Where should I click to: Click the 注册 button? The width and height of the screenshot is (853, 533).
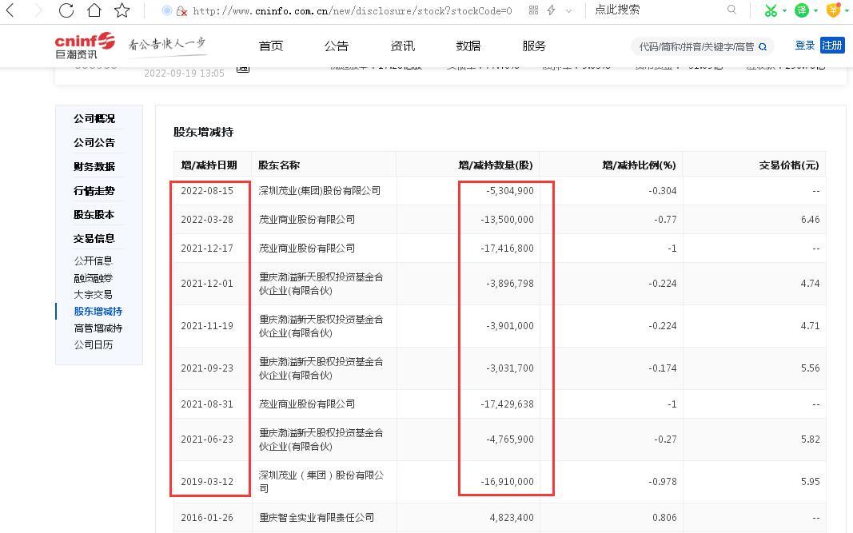831,46
